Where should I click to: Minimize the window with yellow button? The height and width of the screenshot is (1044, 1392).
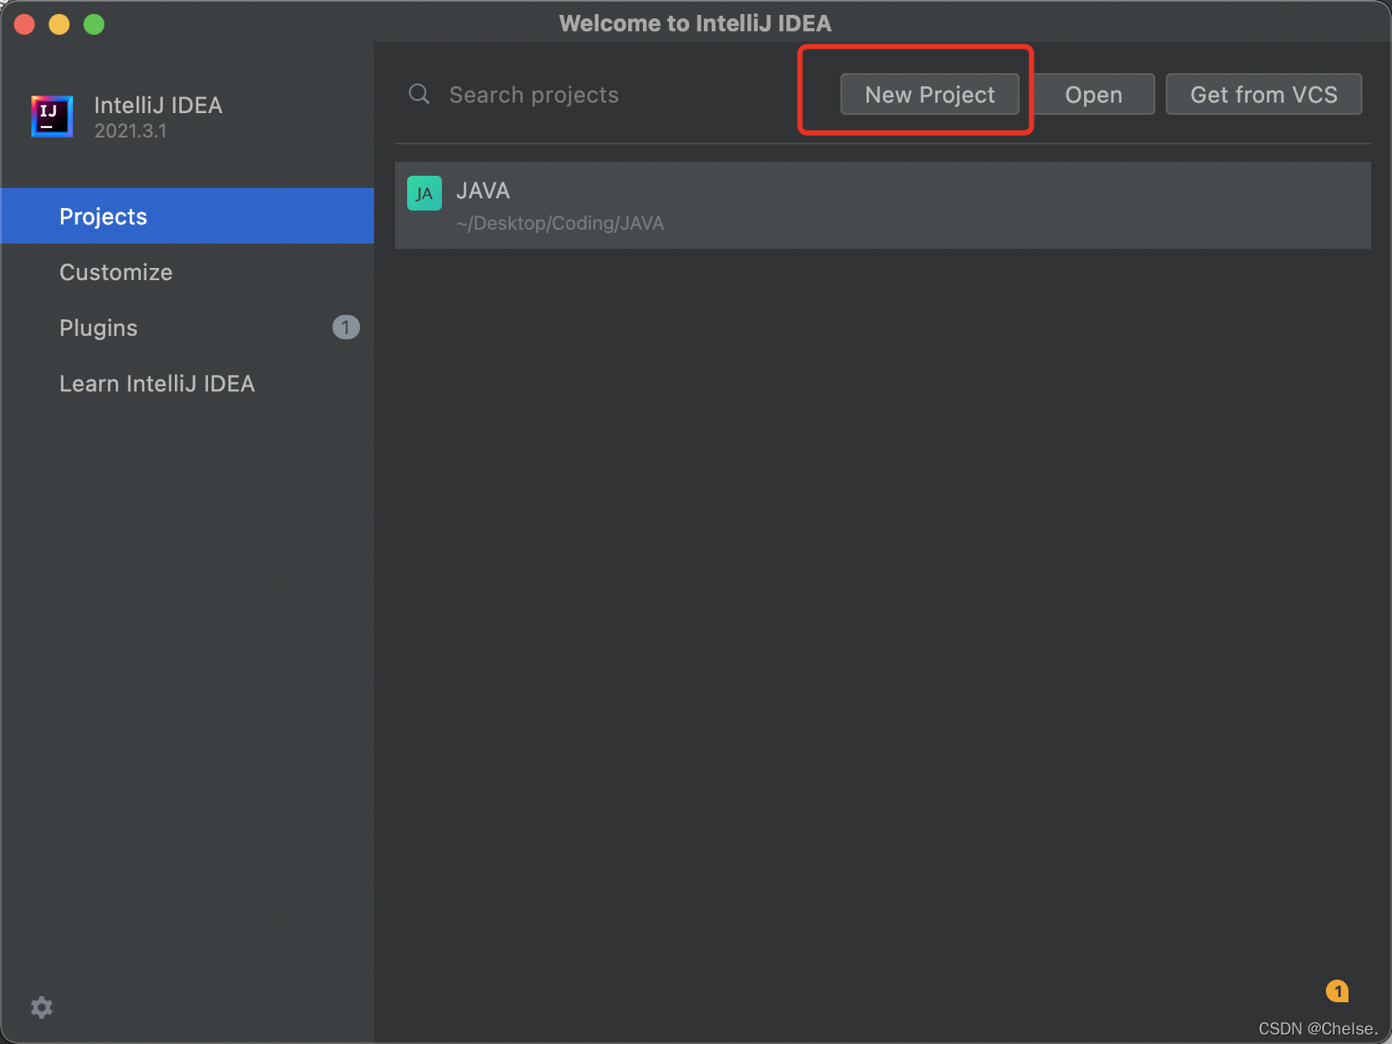[x=59, y=24]
